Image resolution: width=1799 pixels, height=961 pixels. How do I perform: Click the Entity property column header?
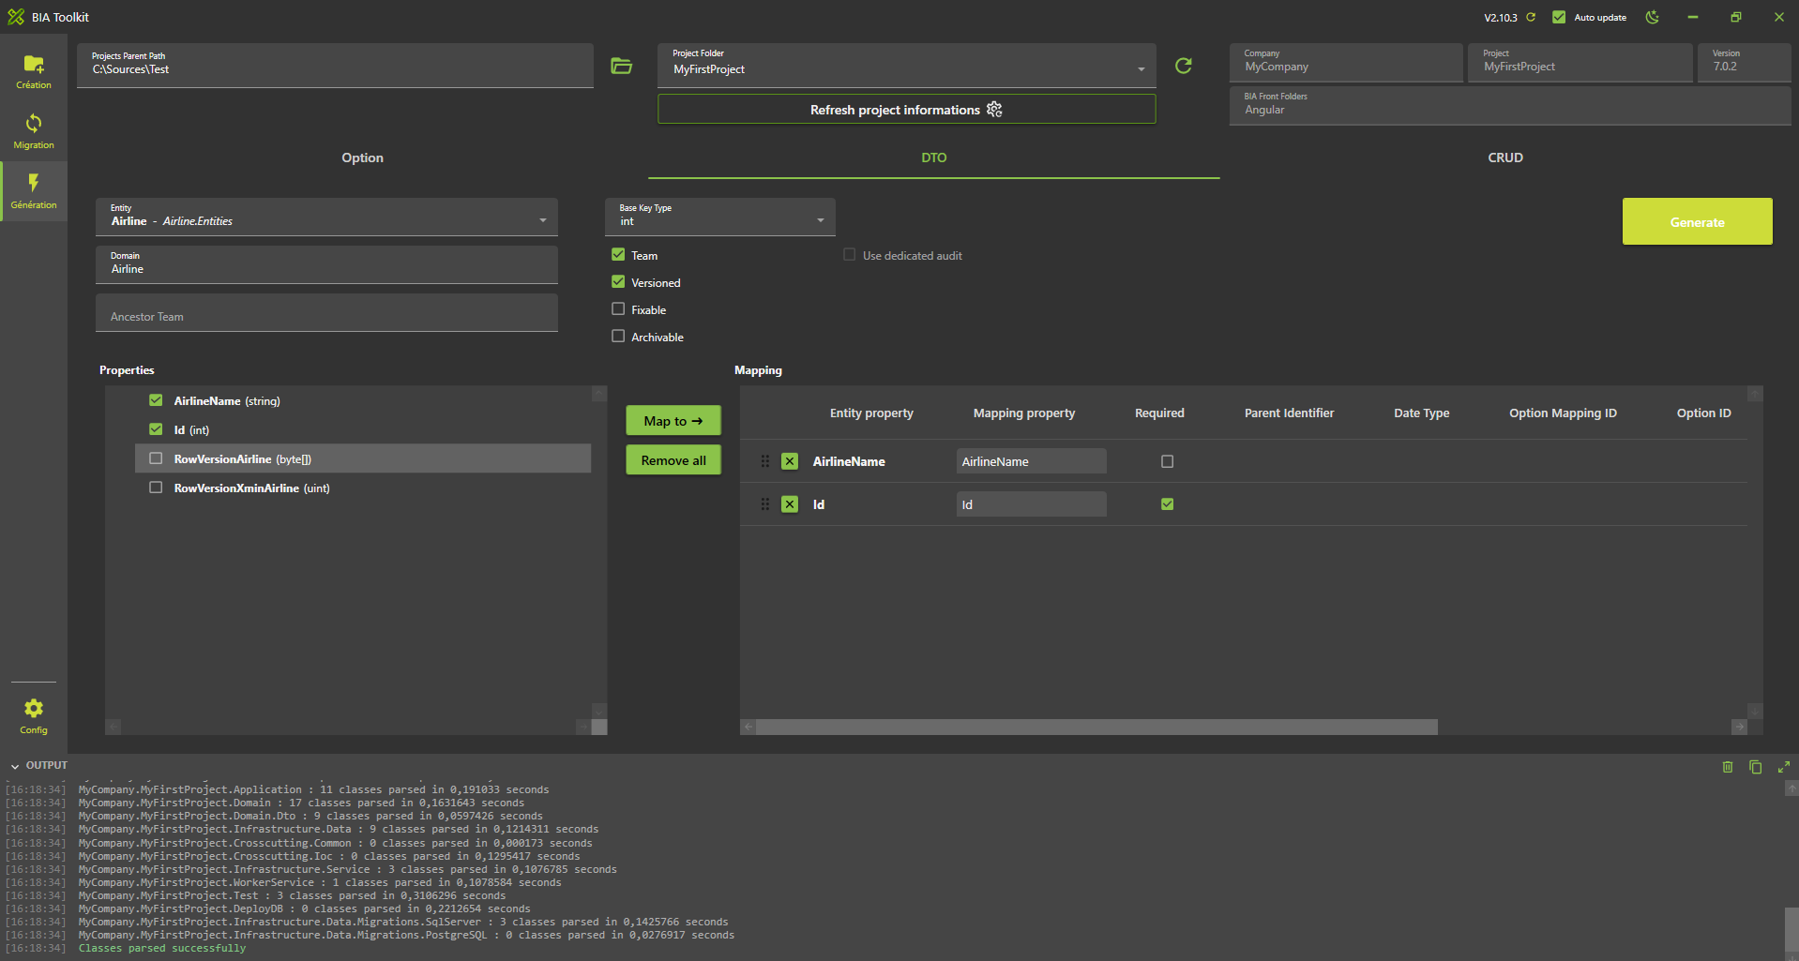tap(871, 413)
